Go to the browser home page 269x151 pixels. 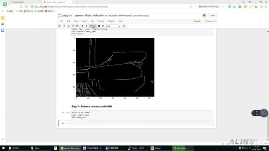pos(26,7)
